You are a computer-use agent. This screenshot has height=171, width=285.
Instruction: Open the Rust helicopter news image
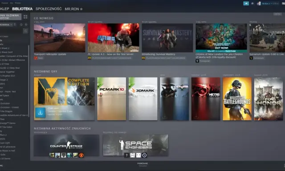click(x=59, y=38)
